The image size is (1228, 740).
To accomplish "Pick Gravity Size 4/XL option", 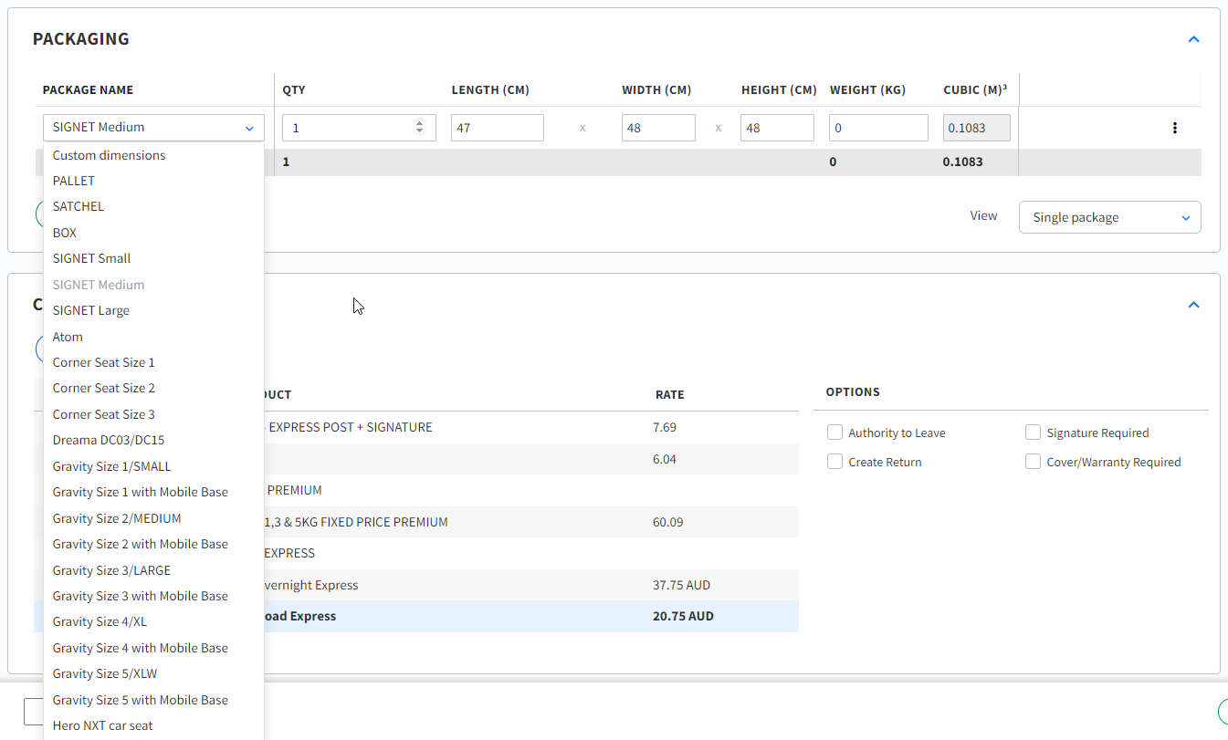I will (153, 621).
